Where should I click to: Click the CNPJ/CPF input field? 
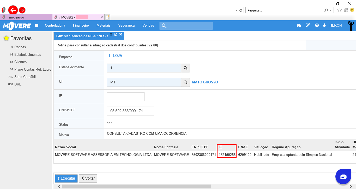coord(130,111)
